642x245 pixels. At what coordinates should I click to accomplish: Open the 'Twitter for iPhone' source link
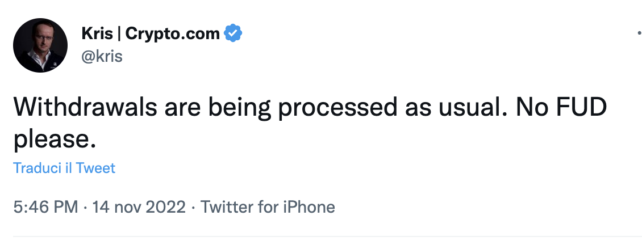[268, 207]
